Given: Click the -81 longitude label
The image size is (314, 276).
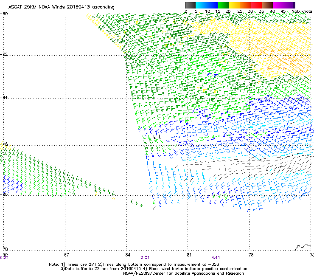Looking at the screenshot, I should pos(188,255).
